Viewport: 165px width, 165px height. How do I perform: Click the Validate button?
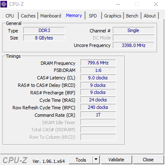pos(116,160)
